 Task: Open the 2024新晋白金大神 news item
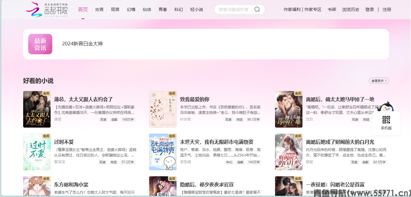(82, 44)
